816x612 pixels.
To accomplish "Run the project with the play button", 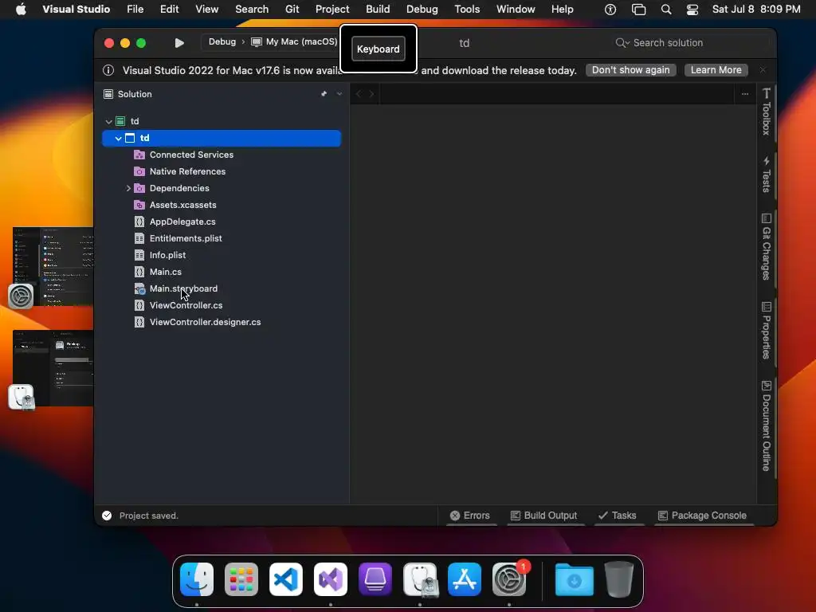I will tap(179, 43).
